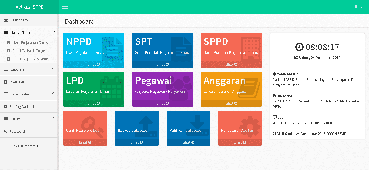Open Lihat link on the SPPD card
This screenshot has width=369, height=170.
click(231, 64)
